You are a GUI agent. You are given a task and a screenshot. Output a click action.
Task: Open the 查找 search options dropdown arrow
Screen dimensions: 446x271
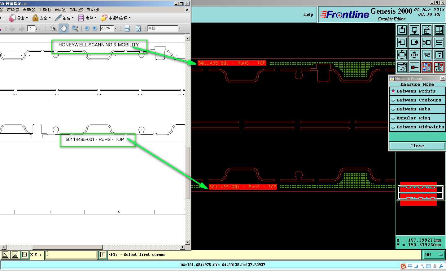click(x=180, y=28)
